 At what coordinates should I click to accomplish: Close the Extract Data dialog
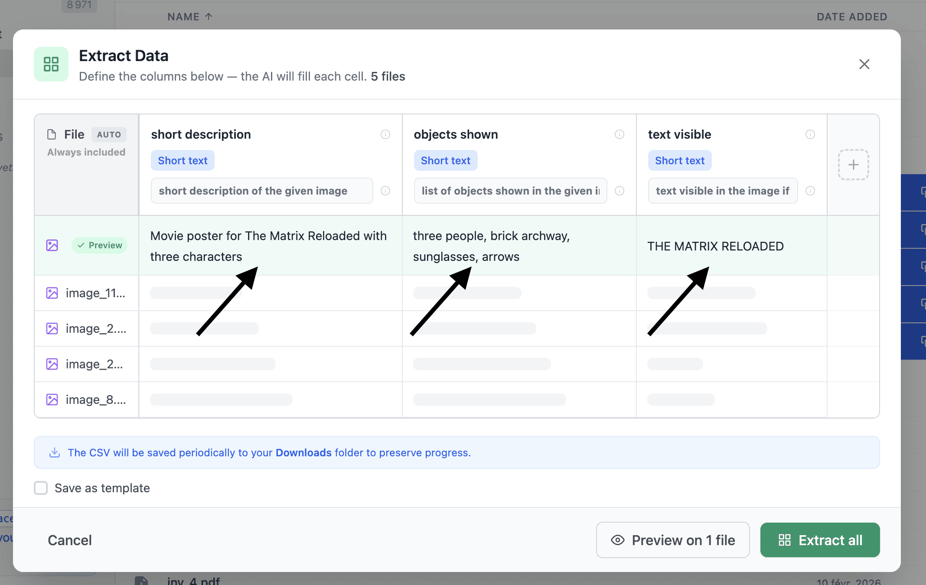864,64
